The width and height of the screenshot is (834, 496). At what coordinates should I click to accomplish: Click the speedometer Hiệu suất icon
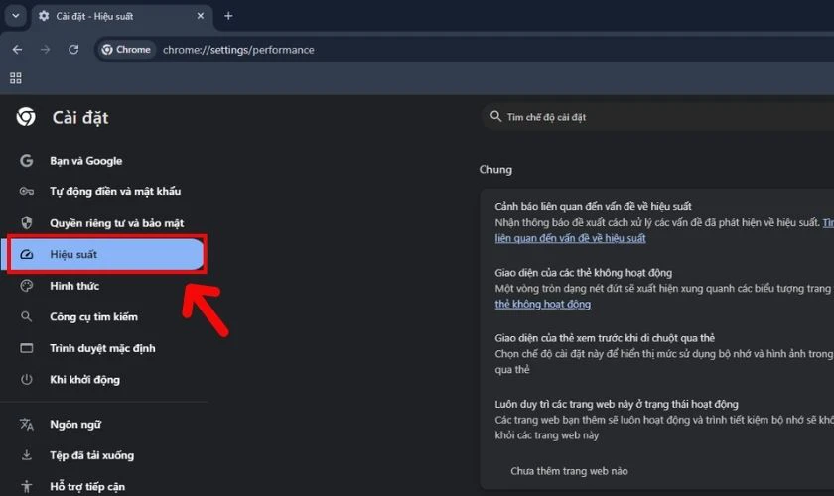click(26, 255)
